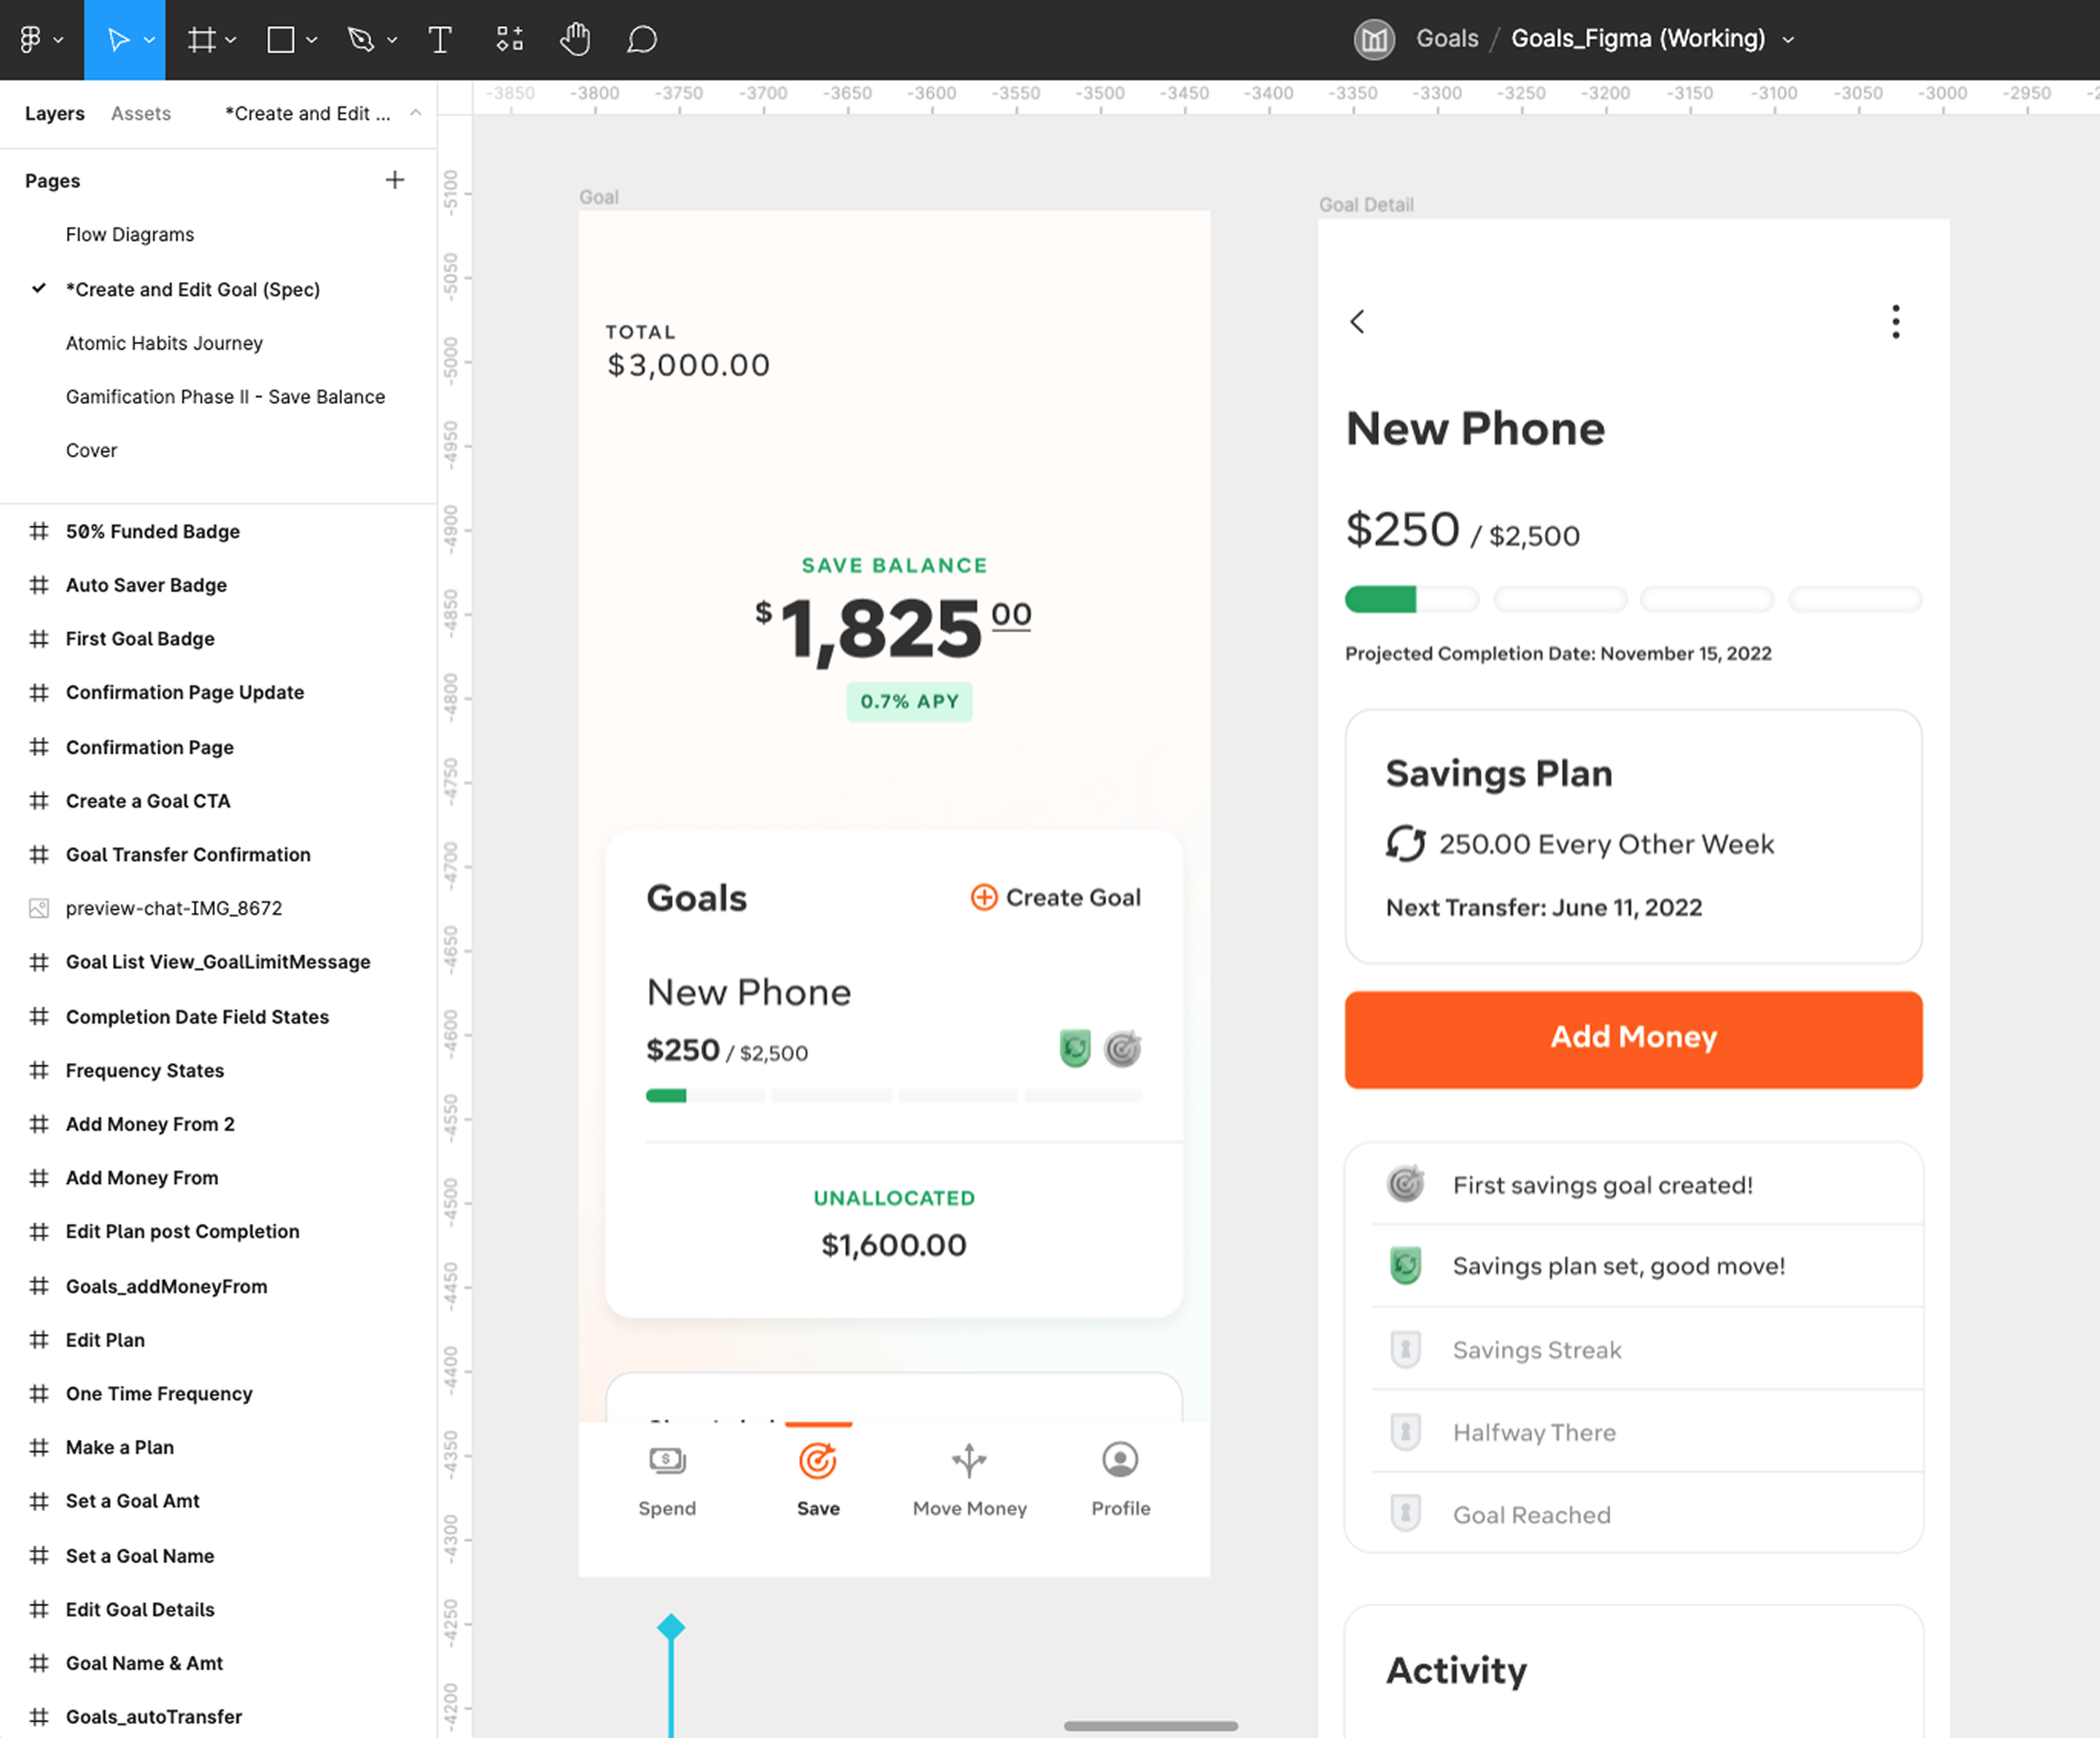The width and height of the screenshot is (2100, 1738).
Task: Expand the file name dropdown chevron
Action: [1789, 40]
